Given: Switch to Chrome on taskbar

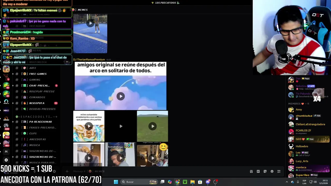Looking at the screenshot, I should click(x=177, y=182).
